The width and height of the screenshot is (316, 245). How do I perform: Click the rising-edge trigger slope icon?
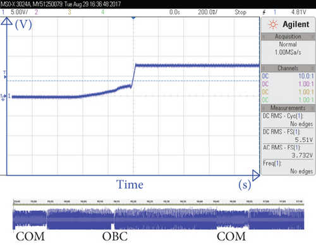[x=264, y=12]
